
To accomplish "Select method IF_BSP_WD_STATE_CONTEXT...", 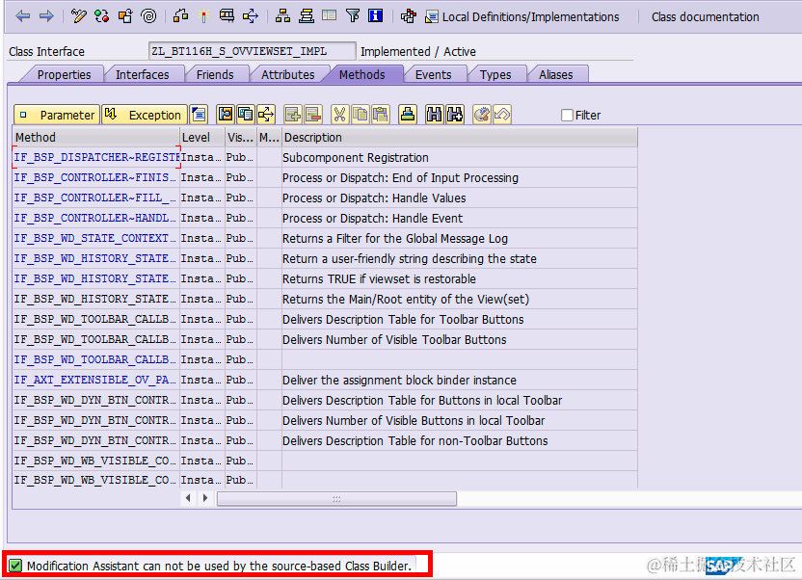I will pyautogui.click(x=96, y=238).
